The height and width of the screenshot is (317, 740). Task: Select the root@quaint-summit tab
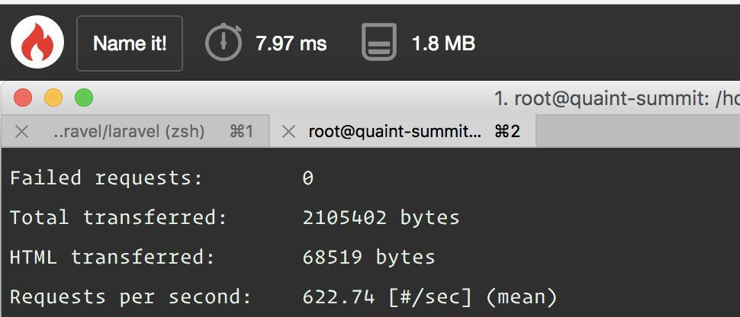pyautogui.click(x=394, y=132)
